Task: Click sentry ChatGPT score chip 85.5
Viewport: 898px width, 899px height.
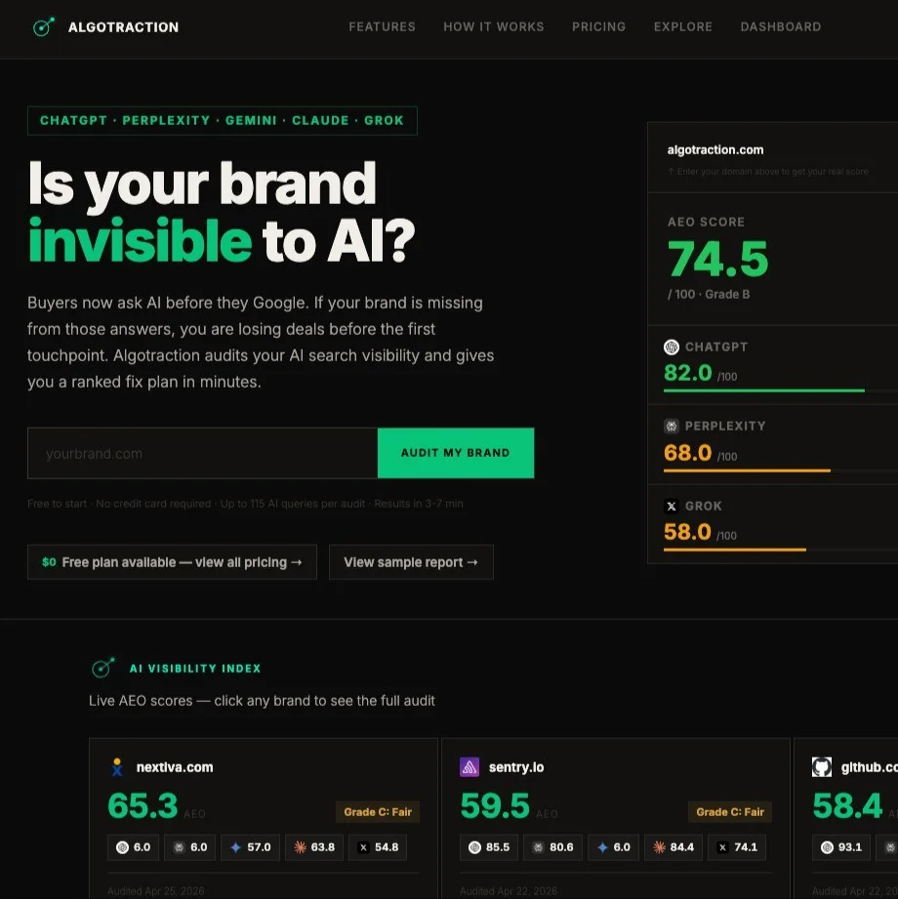Action: [489, 847]
